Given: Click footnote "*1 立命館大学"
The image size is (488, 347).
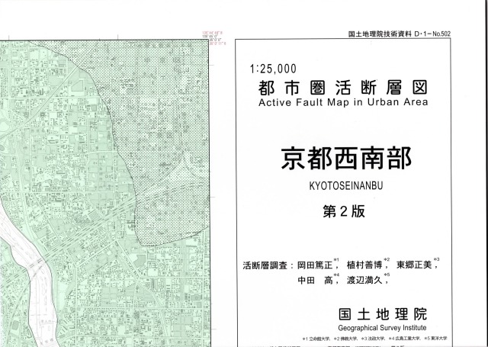Looking at the screenshot, I should click(316, 339).
